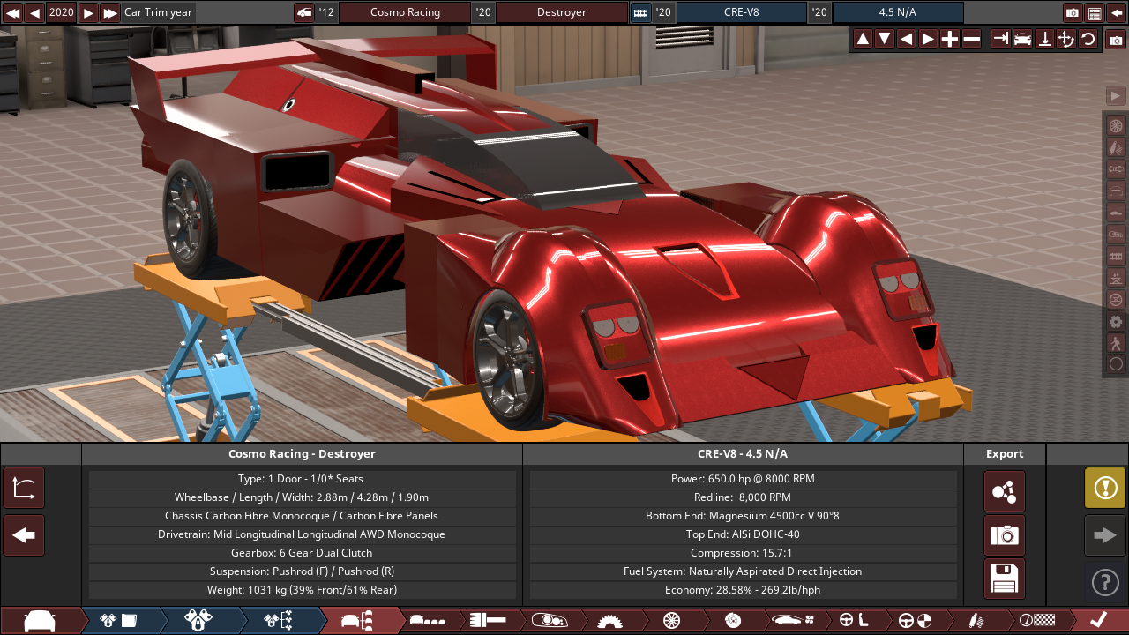Viewport: 1129px width, 635px height.
Task: Zoom in with the plus icon
Action: coord(950,39)
